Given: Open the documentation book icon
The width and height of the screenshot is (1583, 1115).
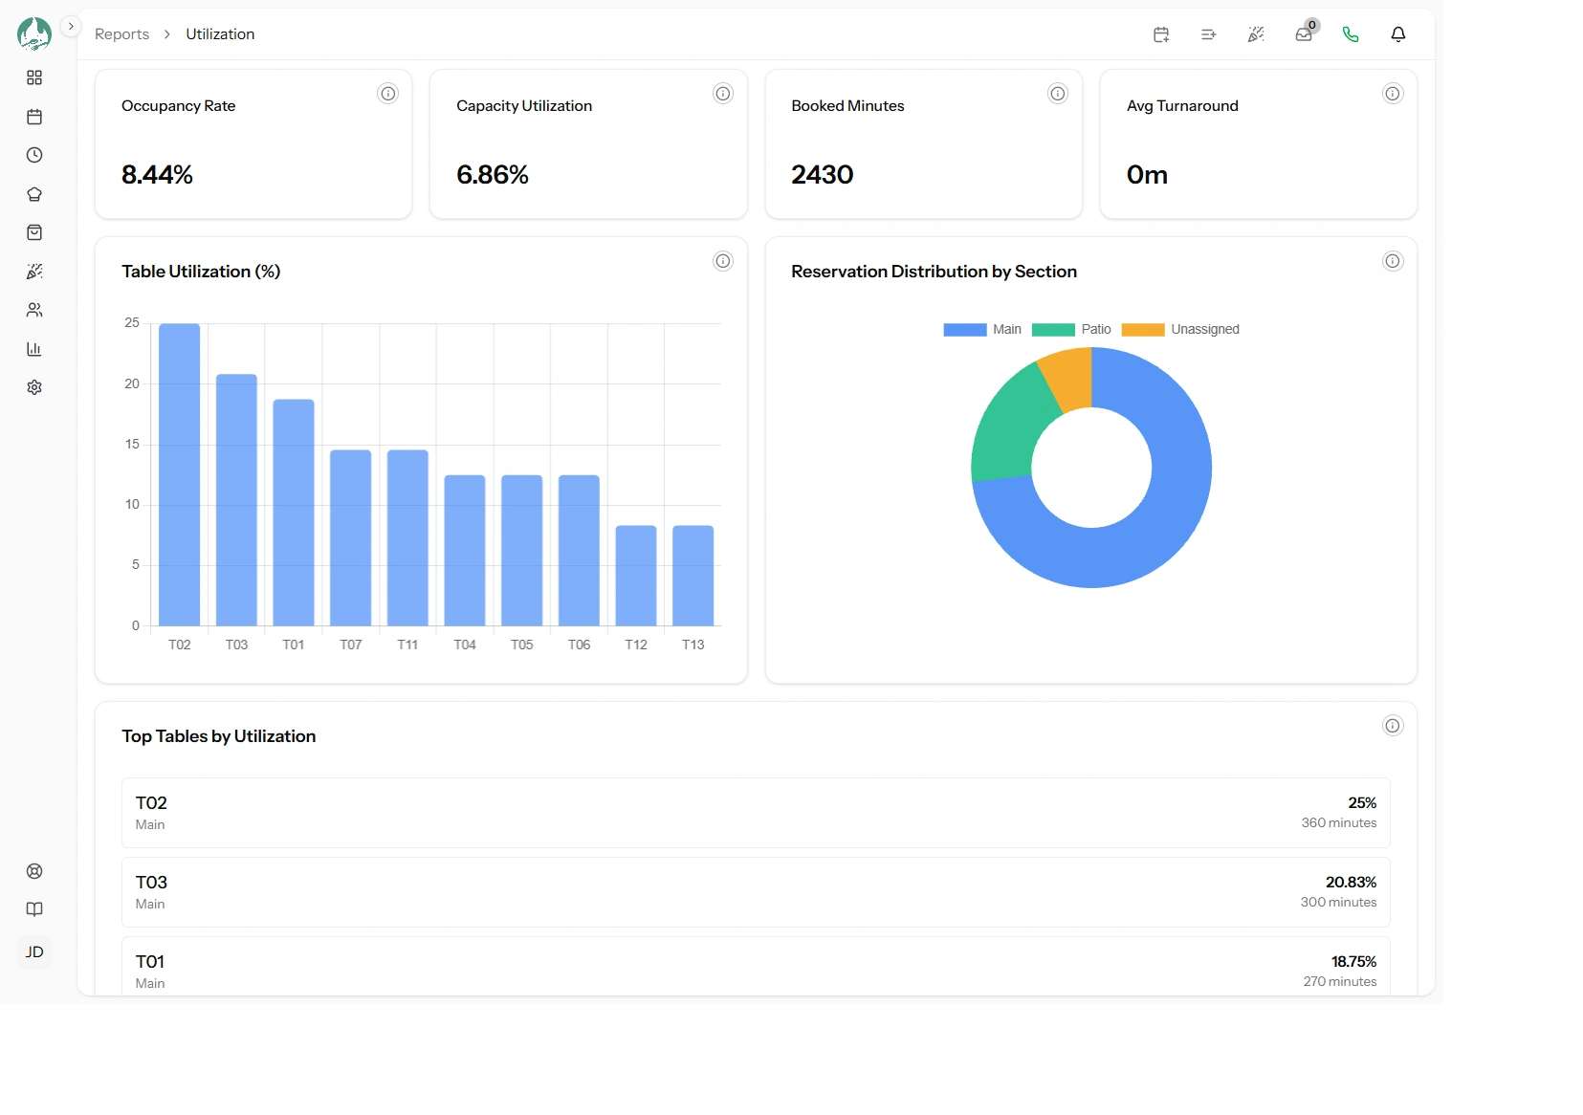Looking at the screenshot, I should pyautogui.click(x=34, y=909).
